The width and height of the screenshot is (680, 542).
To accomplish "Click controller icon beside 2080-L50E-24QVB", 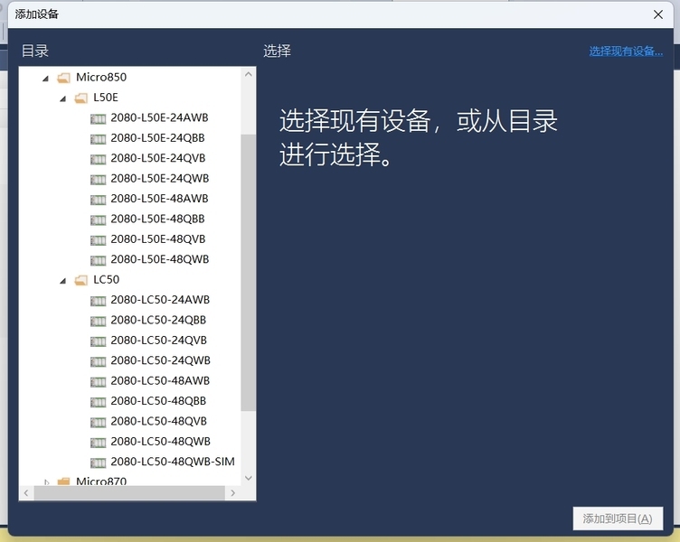I will click(98, 159).
